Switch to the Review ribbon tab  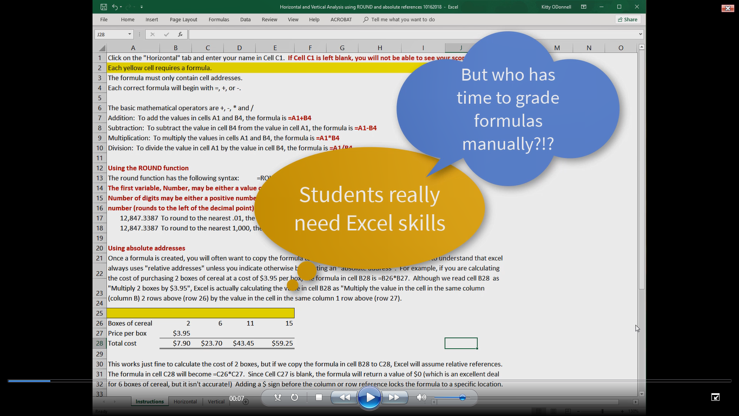[x=269, y=19]
